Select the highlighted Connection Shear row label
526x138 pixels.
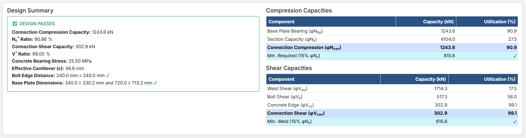tap(296, 113)
